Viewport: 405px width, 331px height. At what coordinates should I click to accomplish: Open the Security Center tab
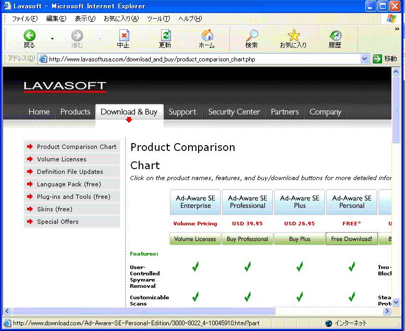(x=234, y=112)
